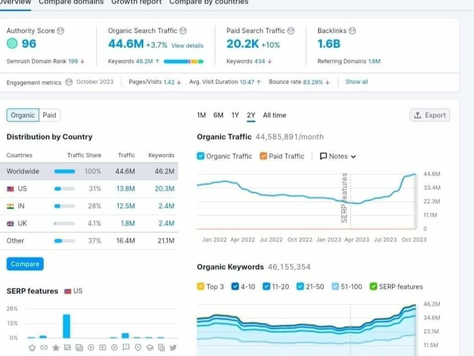The image size is (474, 356).
Task: Click the chain link sitelinks SERP icon
Action: pyautogui.click(x=44, y=347)
